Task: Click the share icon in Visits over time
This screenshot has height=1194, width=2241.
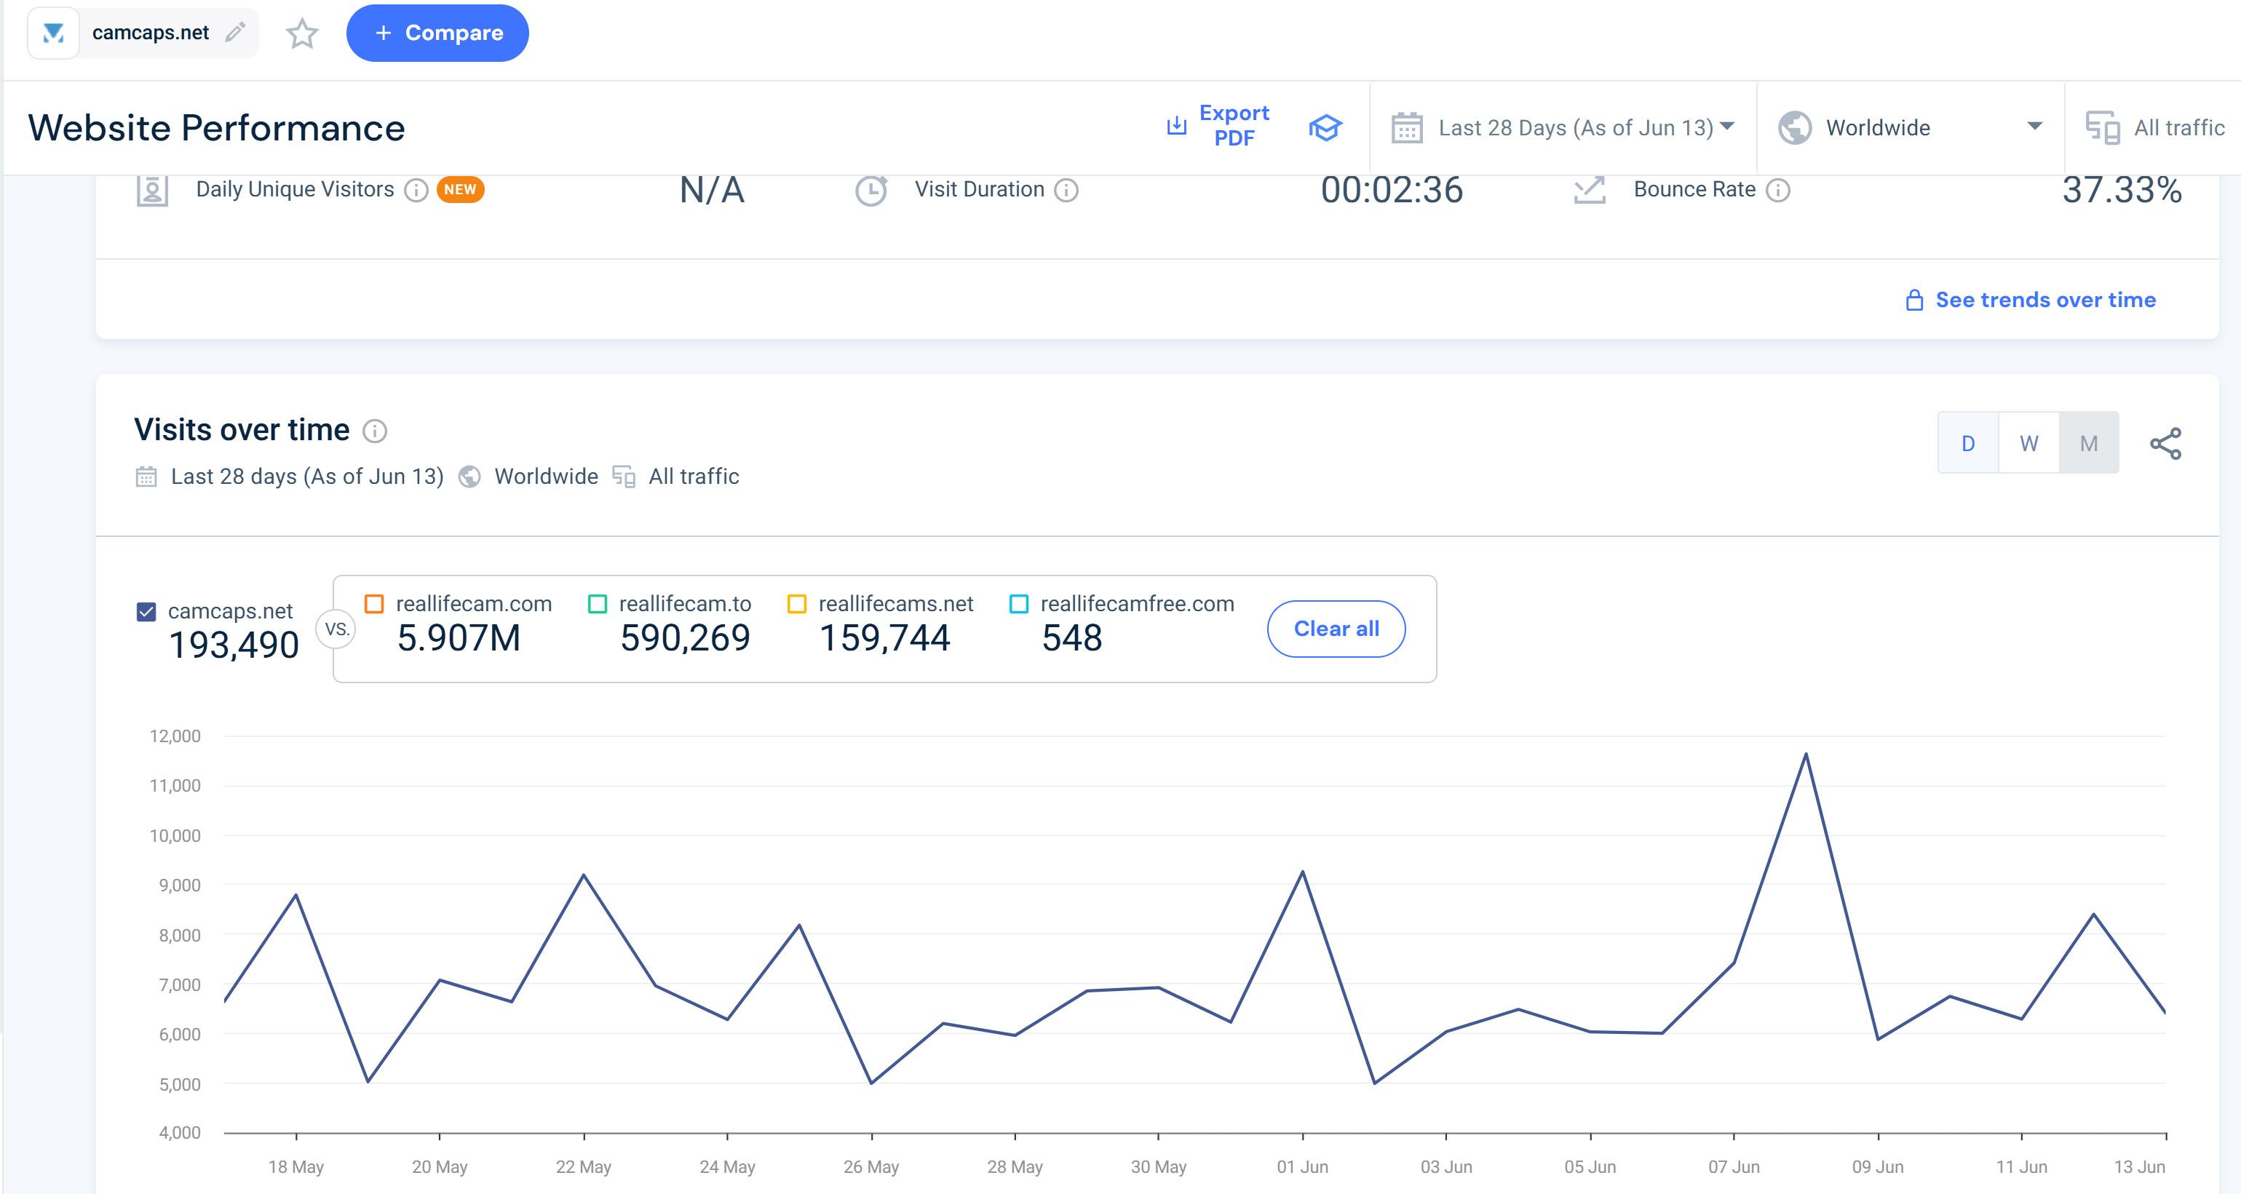Action: 2165,444
